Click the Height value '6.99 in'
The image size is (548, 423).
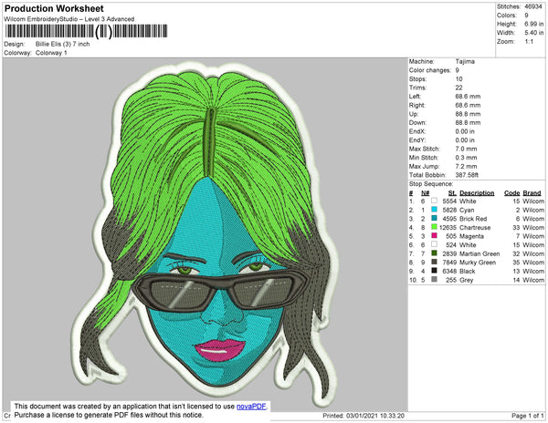pyautogui.click(x=533, y=24)
